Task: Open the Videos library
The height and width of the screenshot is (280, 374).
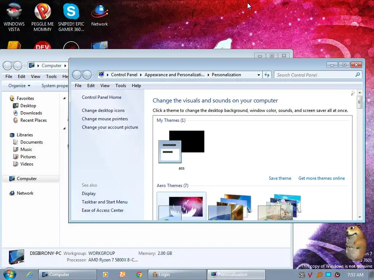Action: point(27,164)
